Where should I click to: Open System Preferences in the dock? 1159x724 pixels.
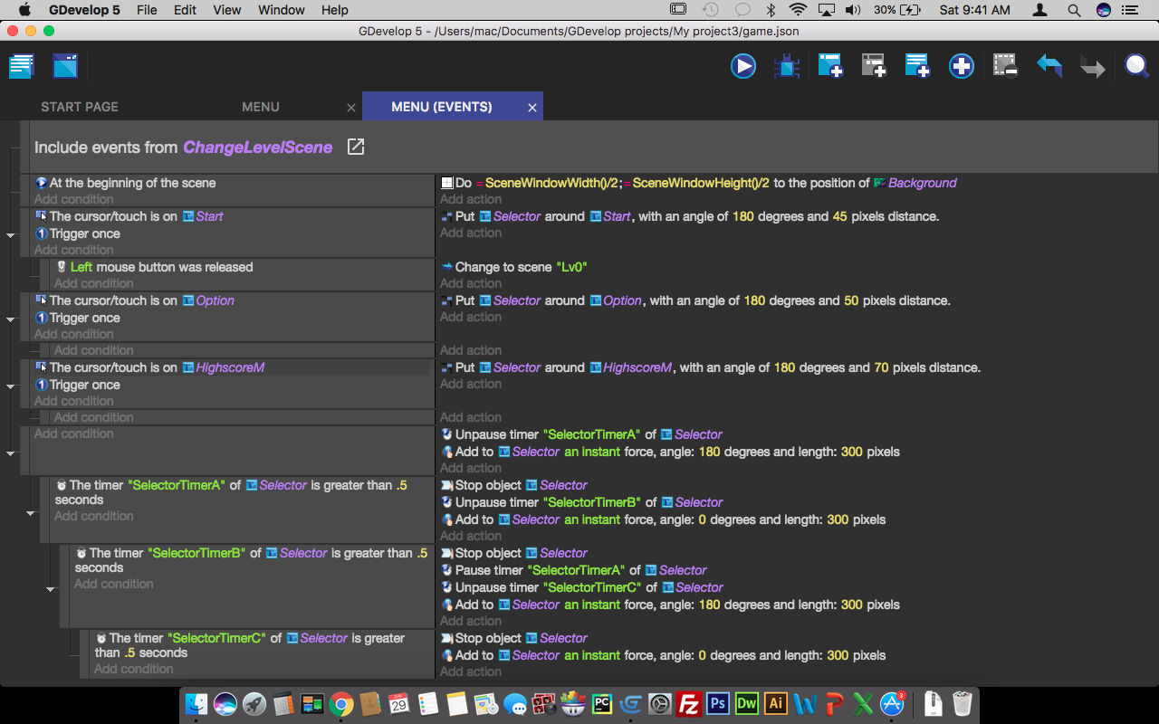coord(660,704)
